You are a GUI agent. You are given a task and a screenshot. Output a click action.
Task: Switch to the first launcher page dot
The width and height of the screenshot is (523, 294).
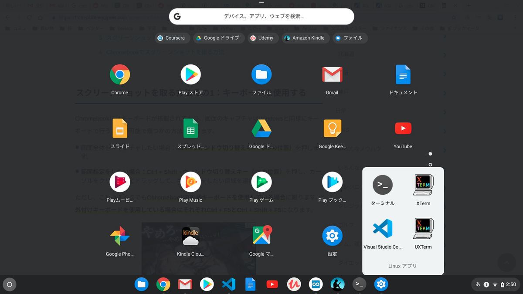(430, 154)
